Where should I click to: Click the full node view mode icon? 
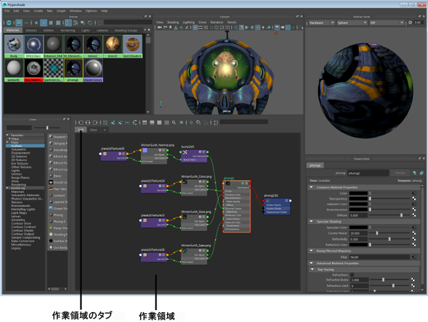[159, 122]
